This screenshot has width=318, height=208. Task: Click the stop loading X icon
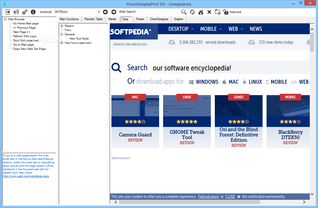[x=209, y=12]
